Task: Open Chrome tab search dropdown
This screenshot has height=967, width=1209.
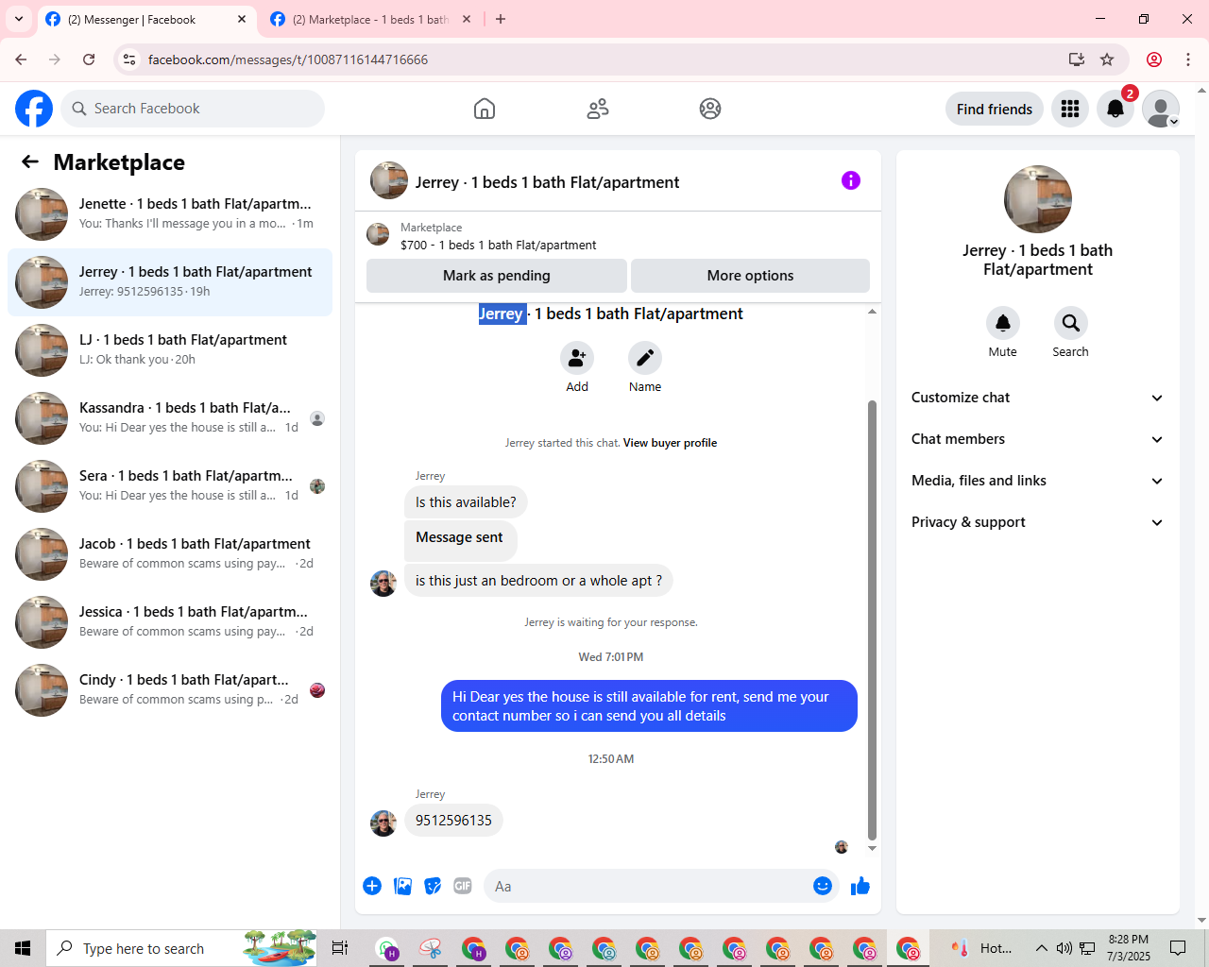Action: point(19,19)
